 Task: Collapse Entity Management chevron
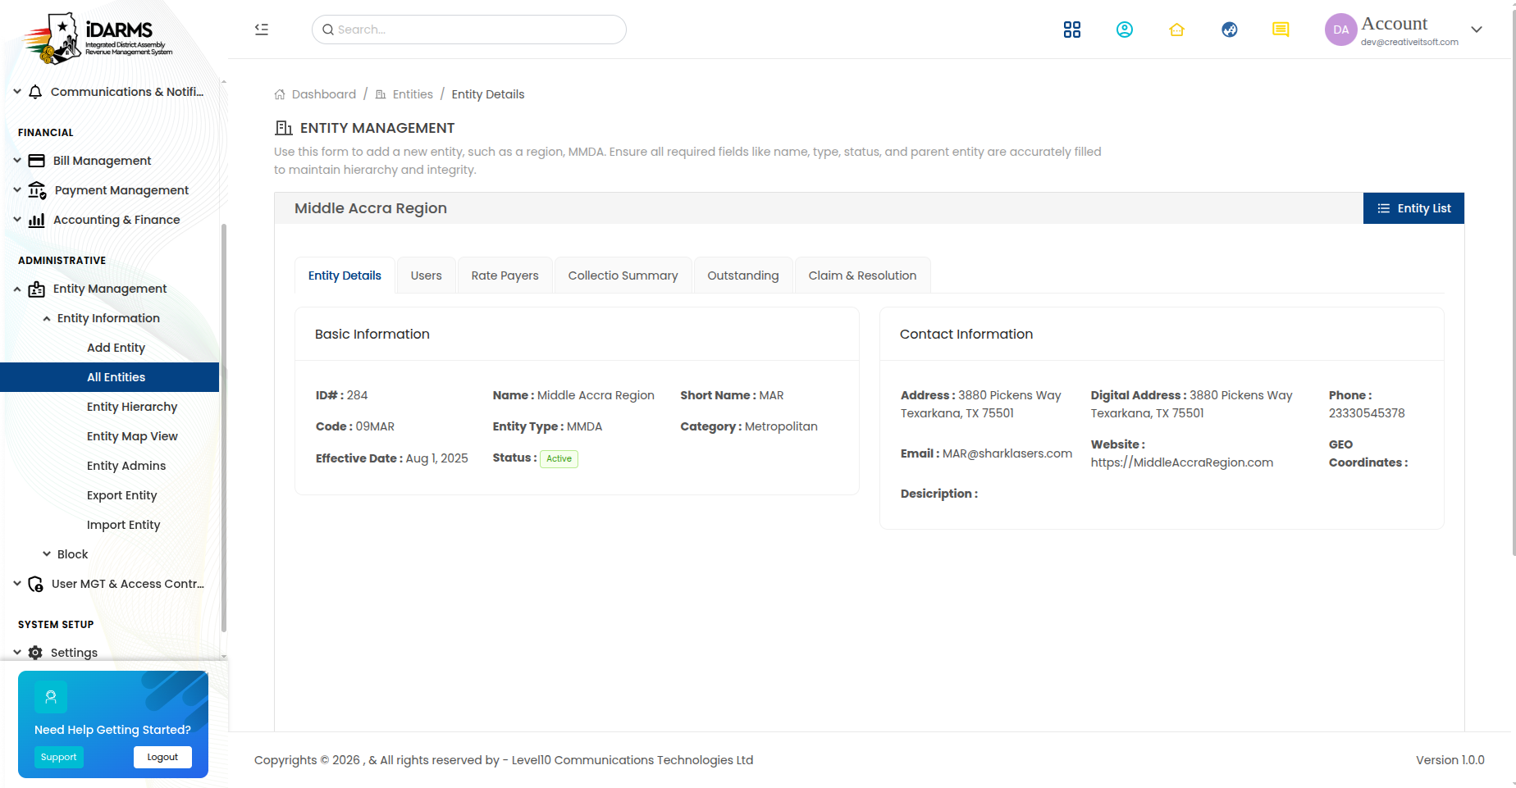click(x=17, y=289)
